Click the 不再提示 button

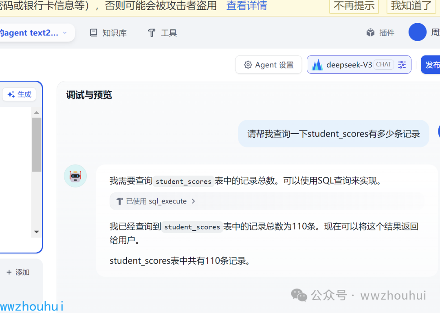pyautogui.click(x=354, y=6)
